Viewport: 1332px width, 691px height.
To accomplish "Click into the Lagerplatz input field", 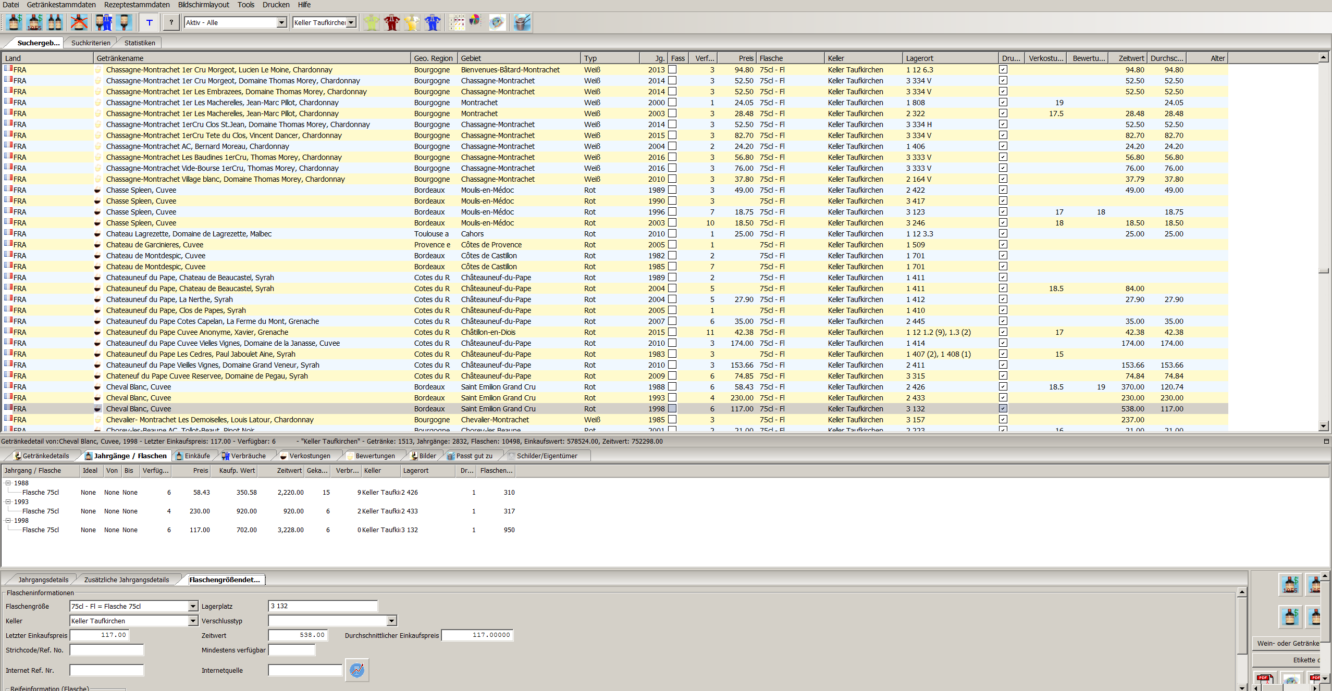I will click(x=323, y=606).
